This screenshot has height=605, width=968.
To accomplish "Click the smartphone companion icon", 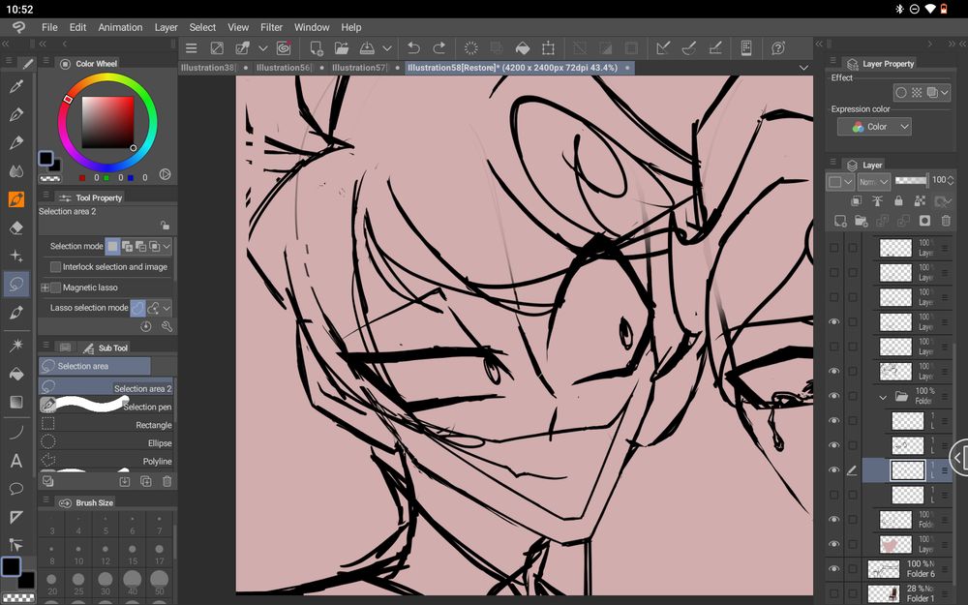I will pos(745,48).
